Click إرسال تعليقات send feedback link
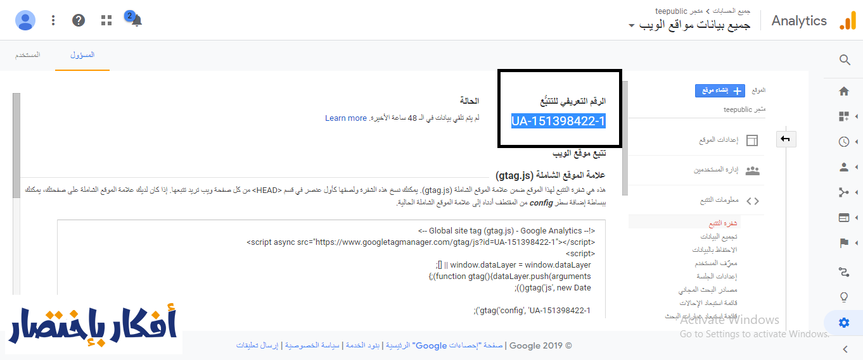This screenshot has height=360, width=863. pos(258,345)
